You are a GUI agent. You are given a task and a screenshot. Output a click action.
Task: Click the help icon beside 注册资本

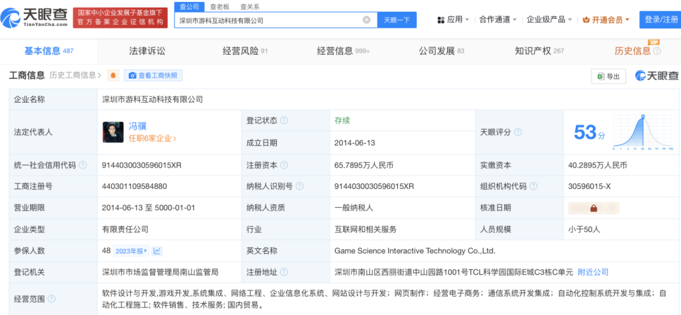click(x=284, y=165)
